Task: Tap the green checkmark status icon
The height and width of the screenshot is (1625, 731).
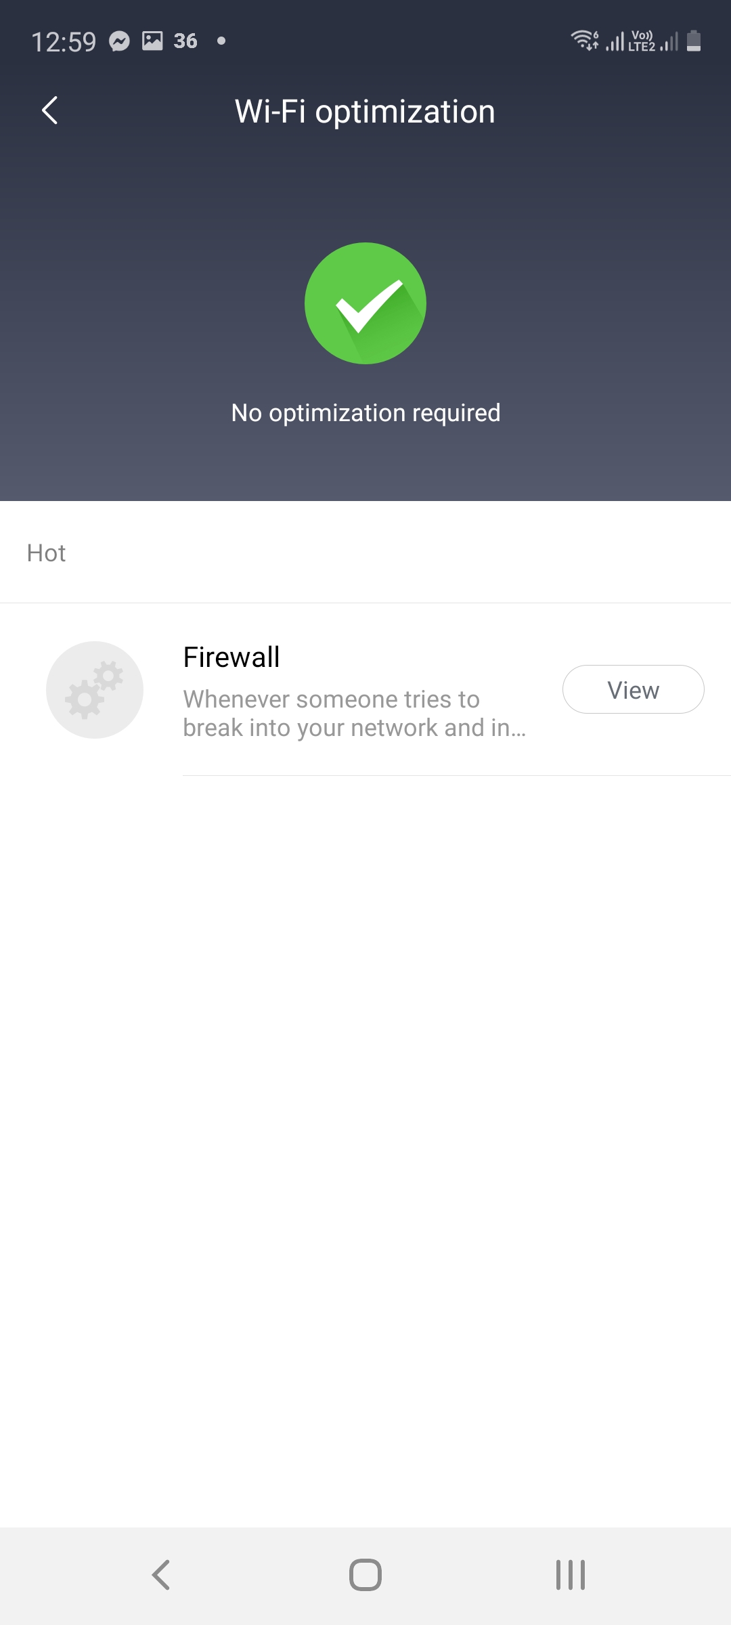Action: pos(365,303)
